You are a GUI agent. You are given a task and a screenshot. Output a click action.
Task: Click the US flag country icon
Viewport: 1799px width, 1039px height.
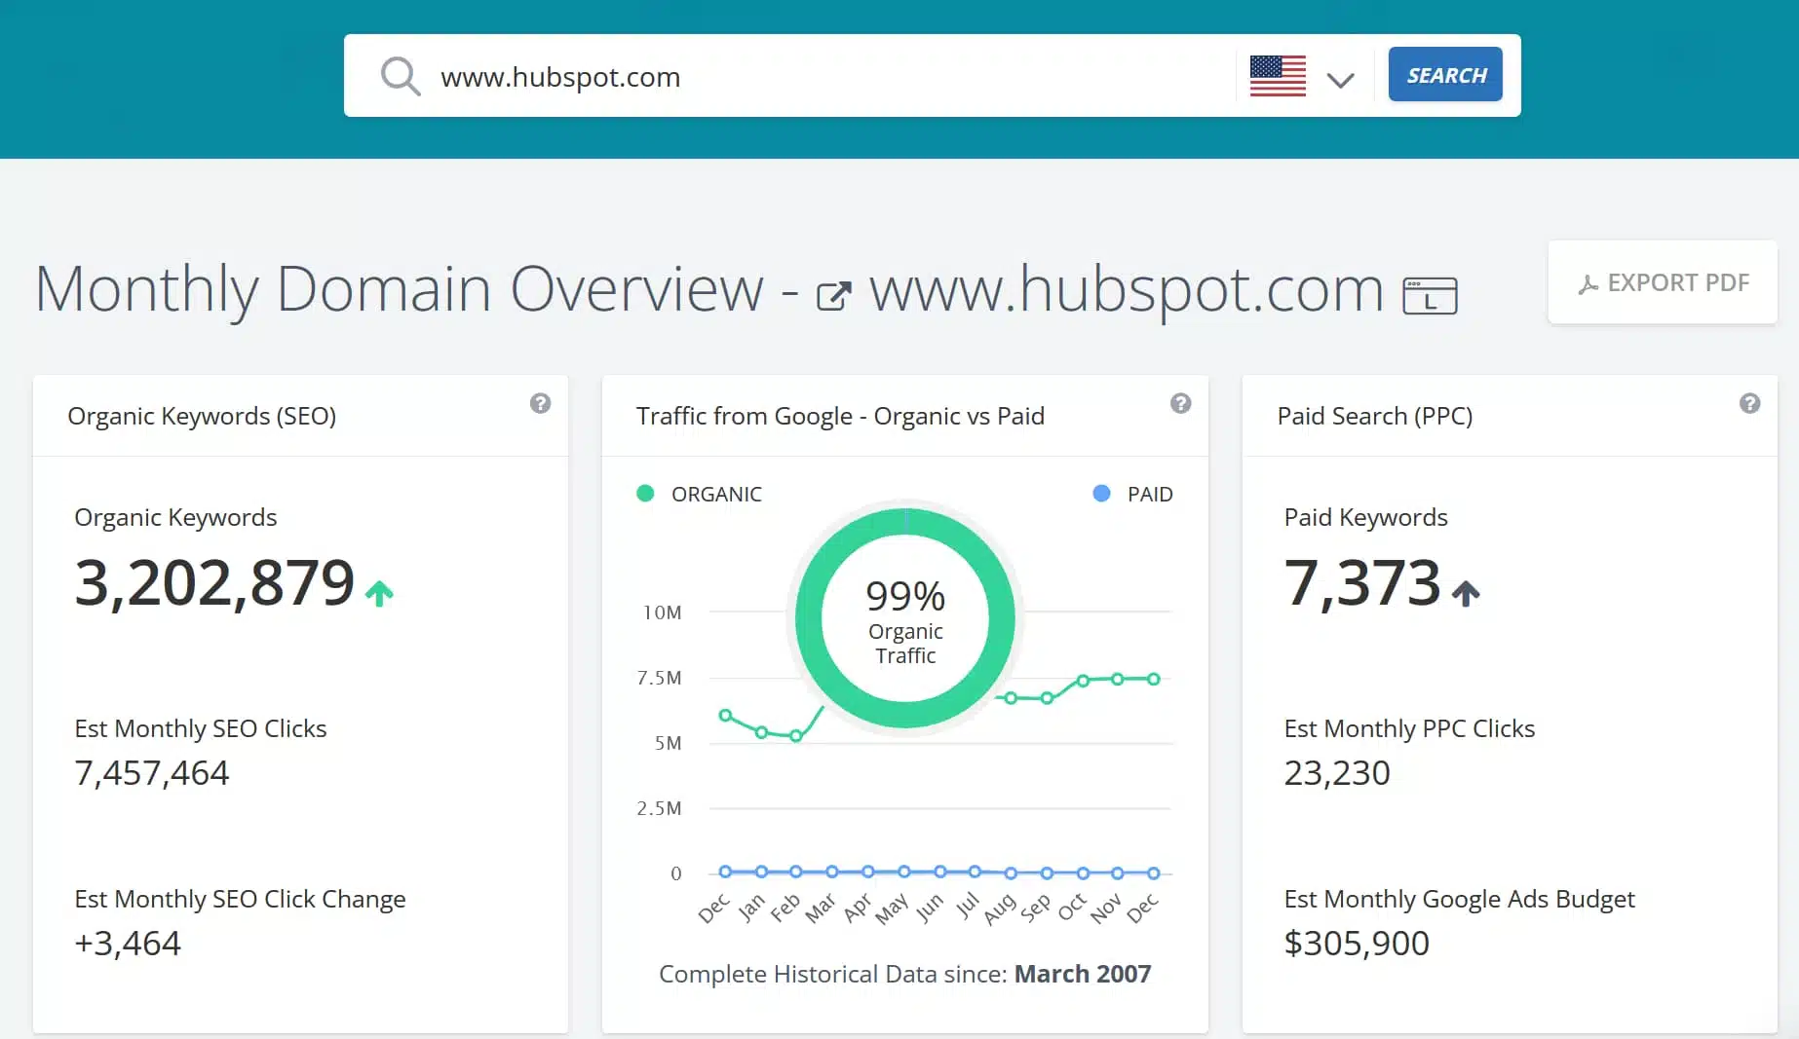(x=1277, y=76)
